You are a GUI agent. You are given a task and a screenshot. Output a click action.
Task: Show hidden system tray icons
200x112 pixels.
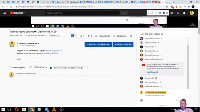pyautogui.click(x=172, y=109)
